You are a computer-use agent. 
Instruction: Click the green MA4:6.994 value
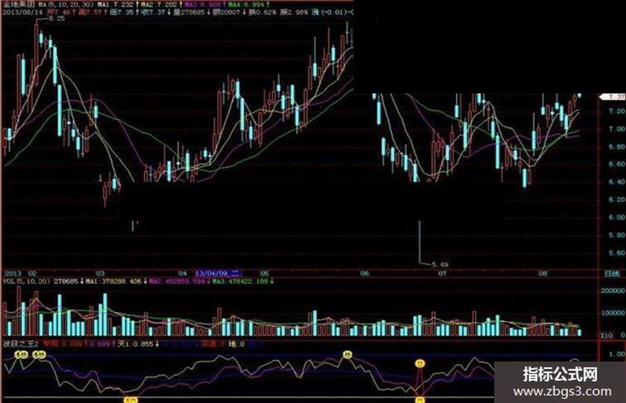coord(246,5)
